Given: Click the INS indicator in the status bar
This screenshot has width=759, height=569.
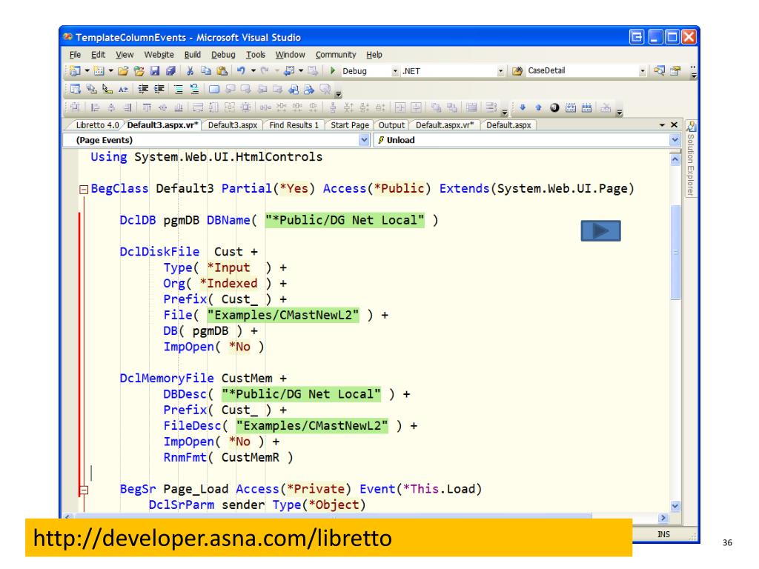Looking at the screenshot, I should [x=663, y=534].
